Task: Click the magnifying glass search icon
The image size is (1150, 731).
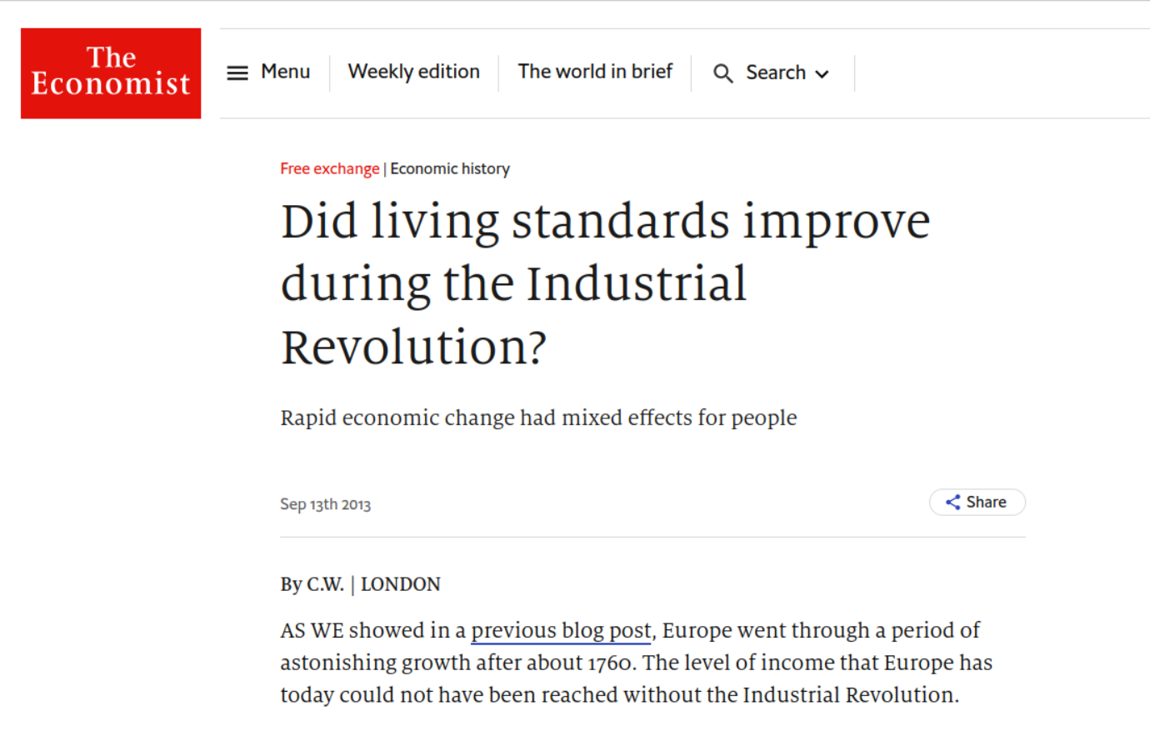Action: pyautogui.click(x=722, y=73)
